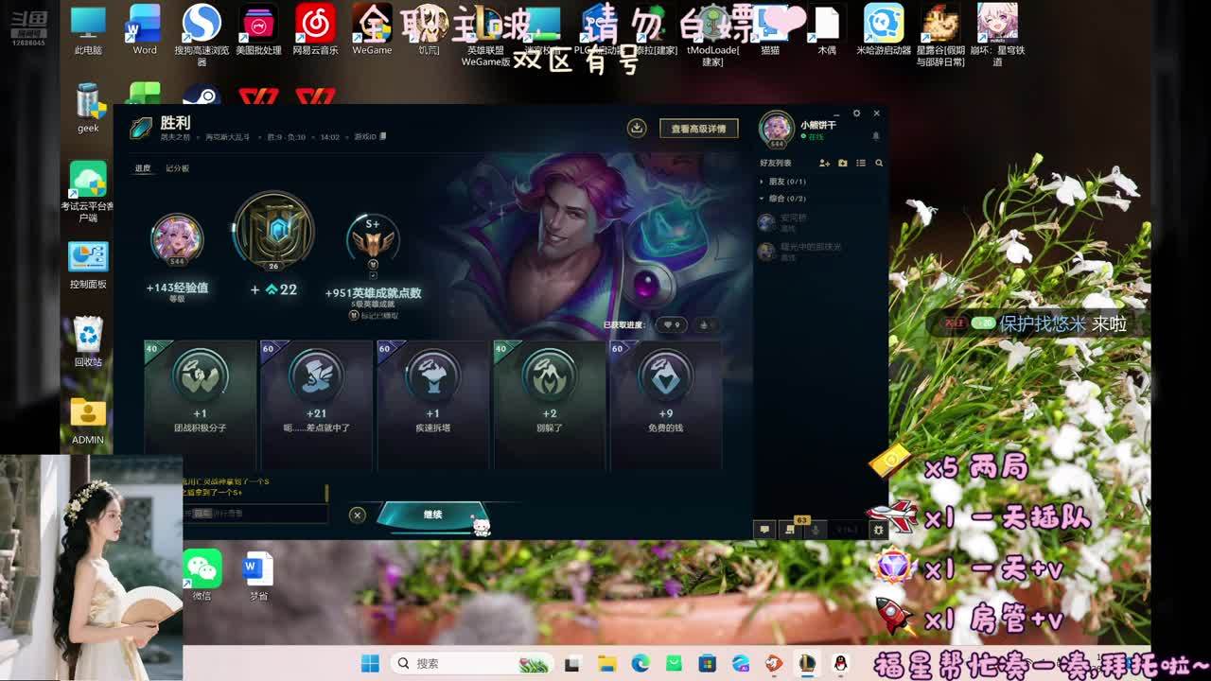
Task: Open the notifications bell under the settings gear
Action: (875, 136)
